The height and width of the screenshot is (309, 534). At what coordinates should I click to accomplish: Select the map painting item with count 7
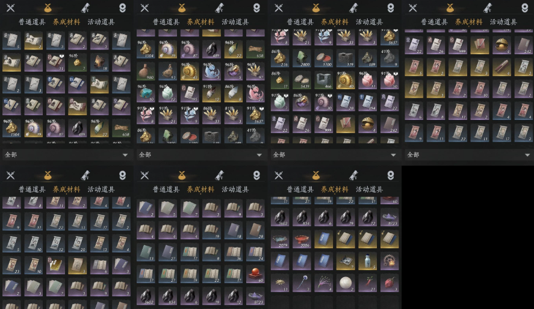pyautogui.click(x=346, y=261)
